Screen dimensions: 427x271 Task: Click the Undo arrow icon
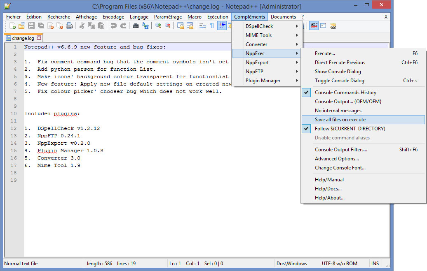pyautogui.click(x=114, y=26)
